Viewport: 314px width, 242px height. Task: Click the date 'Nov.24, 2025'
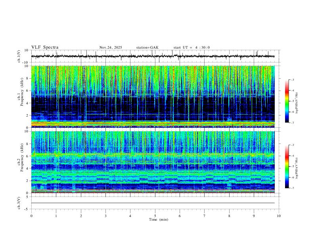pos(111,47)
